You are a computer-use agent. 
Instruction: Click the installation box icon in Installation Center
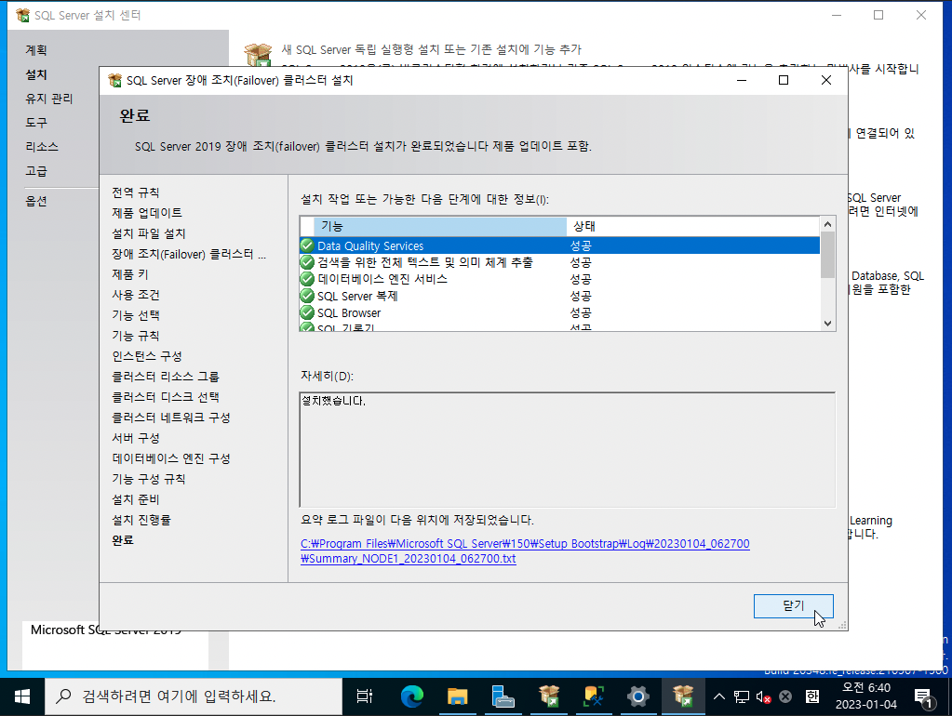point(258,55)
